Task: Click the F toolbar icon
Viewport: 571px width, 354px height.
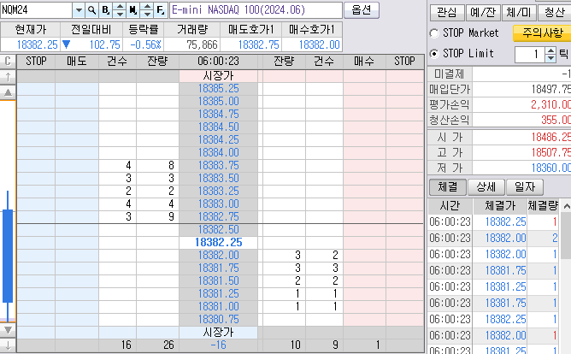Action: (160, 10)
